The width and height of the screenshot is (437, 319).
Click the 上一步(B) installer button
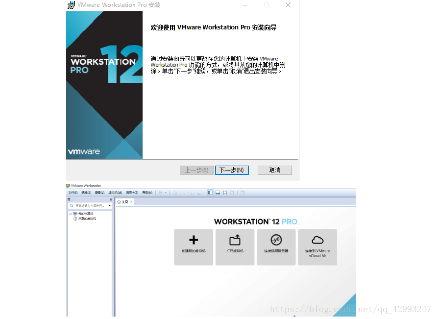(x=197, y=170)
